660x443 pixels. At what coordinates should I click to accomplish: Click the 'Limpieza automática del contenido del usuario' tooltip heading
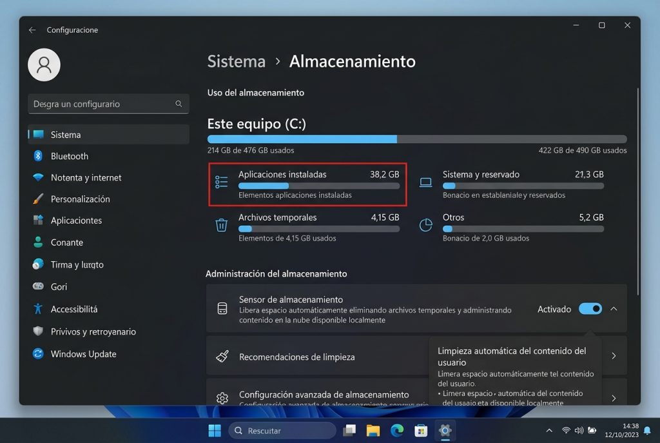pos(511,356)
